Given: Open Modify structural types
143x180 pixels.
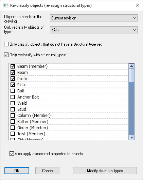Looking at the screenshot, I should point(105,171).
